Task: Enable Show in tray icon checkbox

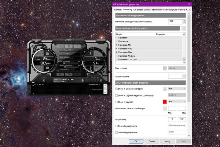Action: pos(116,102)
